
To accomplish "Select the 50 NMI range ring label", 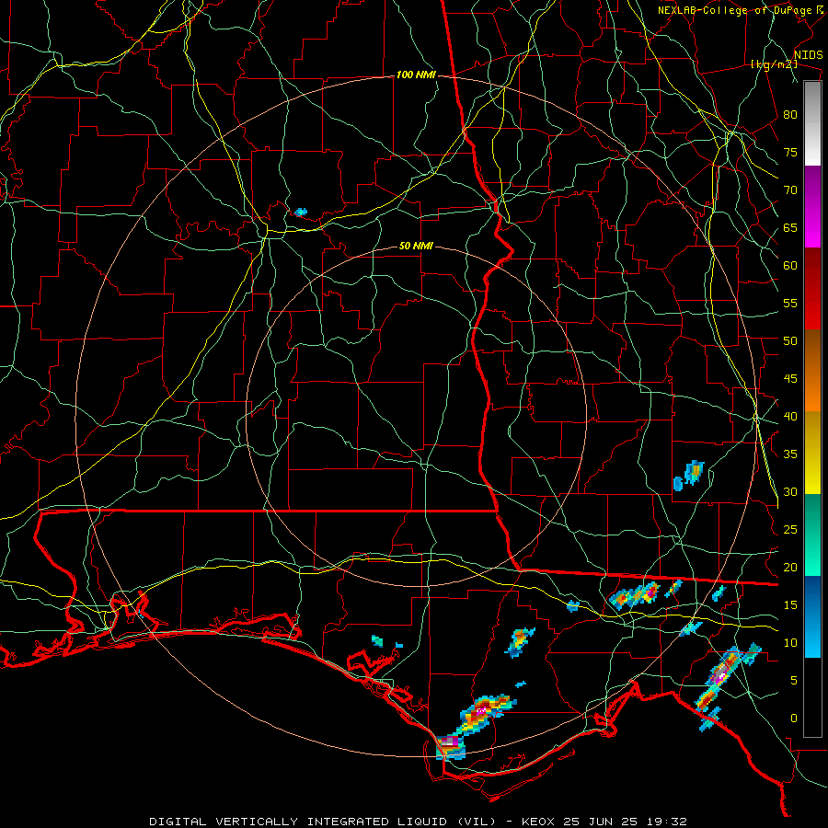I will click(x=416, y=246).
